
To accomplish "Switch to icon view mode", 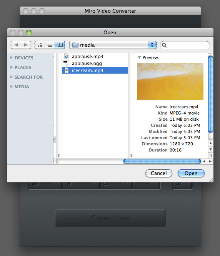I will 40,45.
